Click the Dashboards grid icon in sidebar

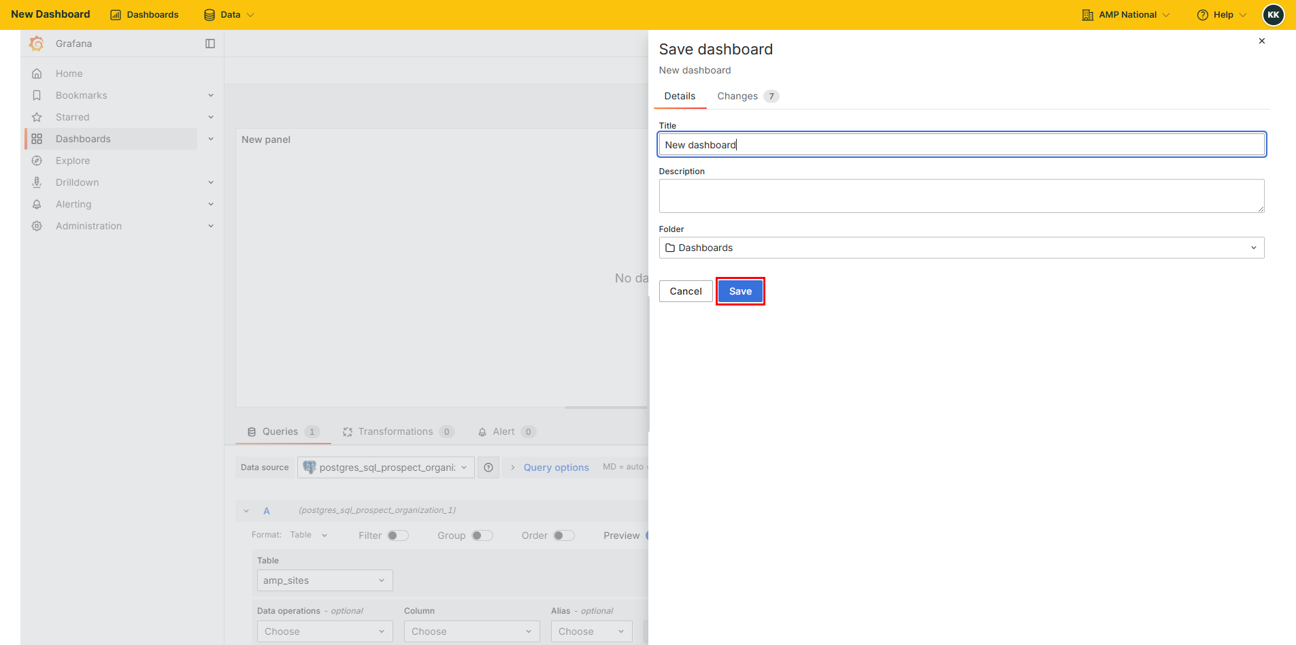[37, 139]
